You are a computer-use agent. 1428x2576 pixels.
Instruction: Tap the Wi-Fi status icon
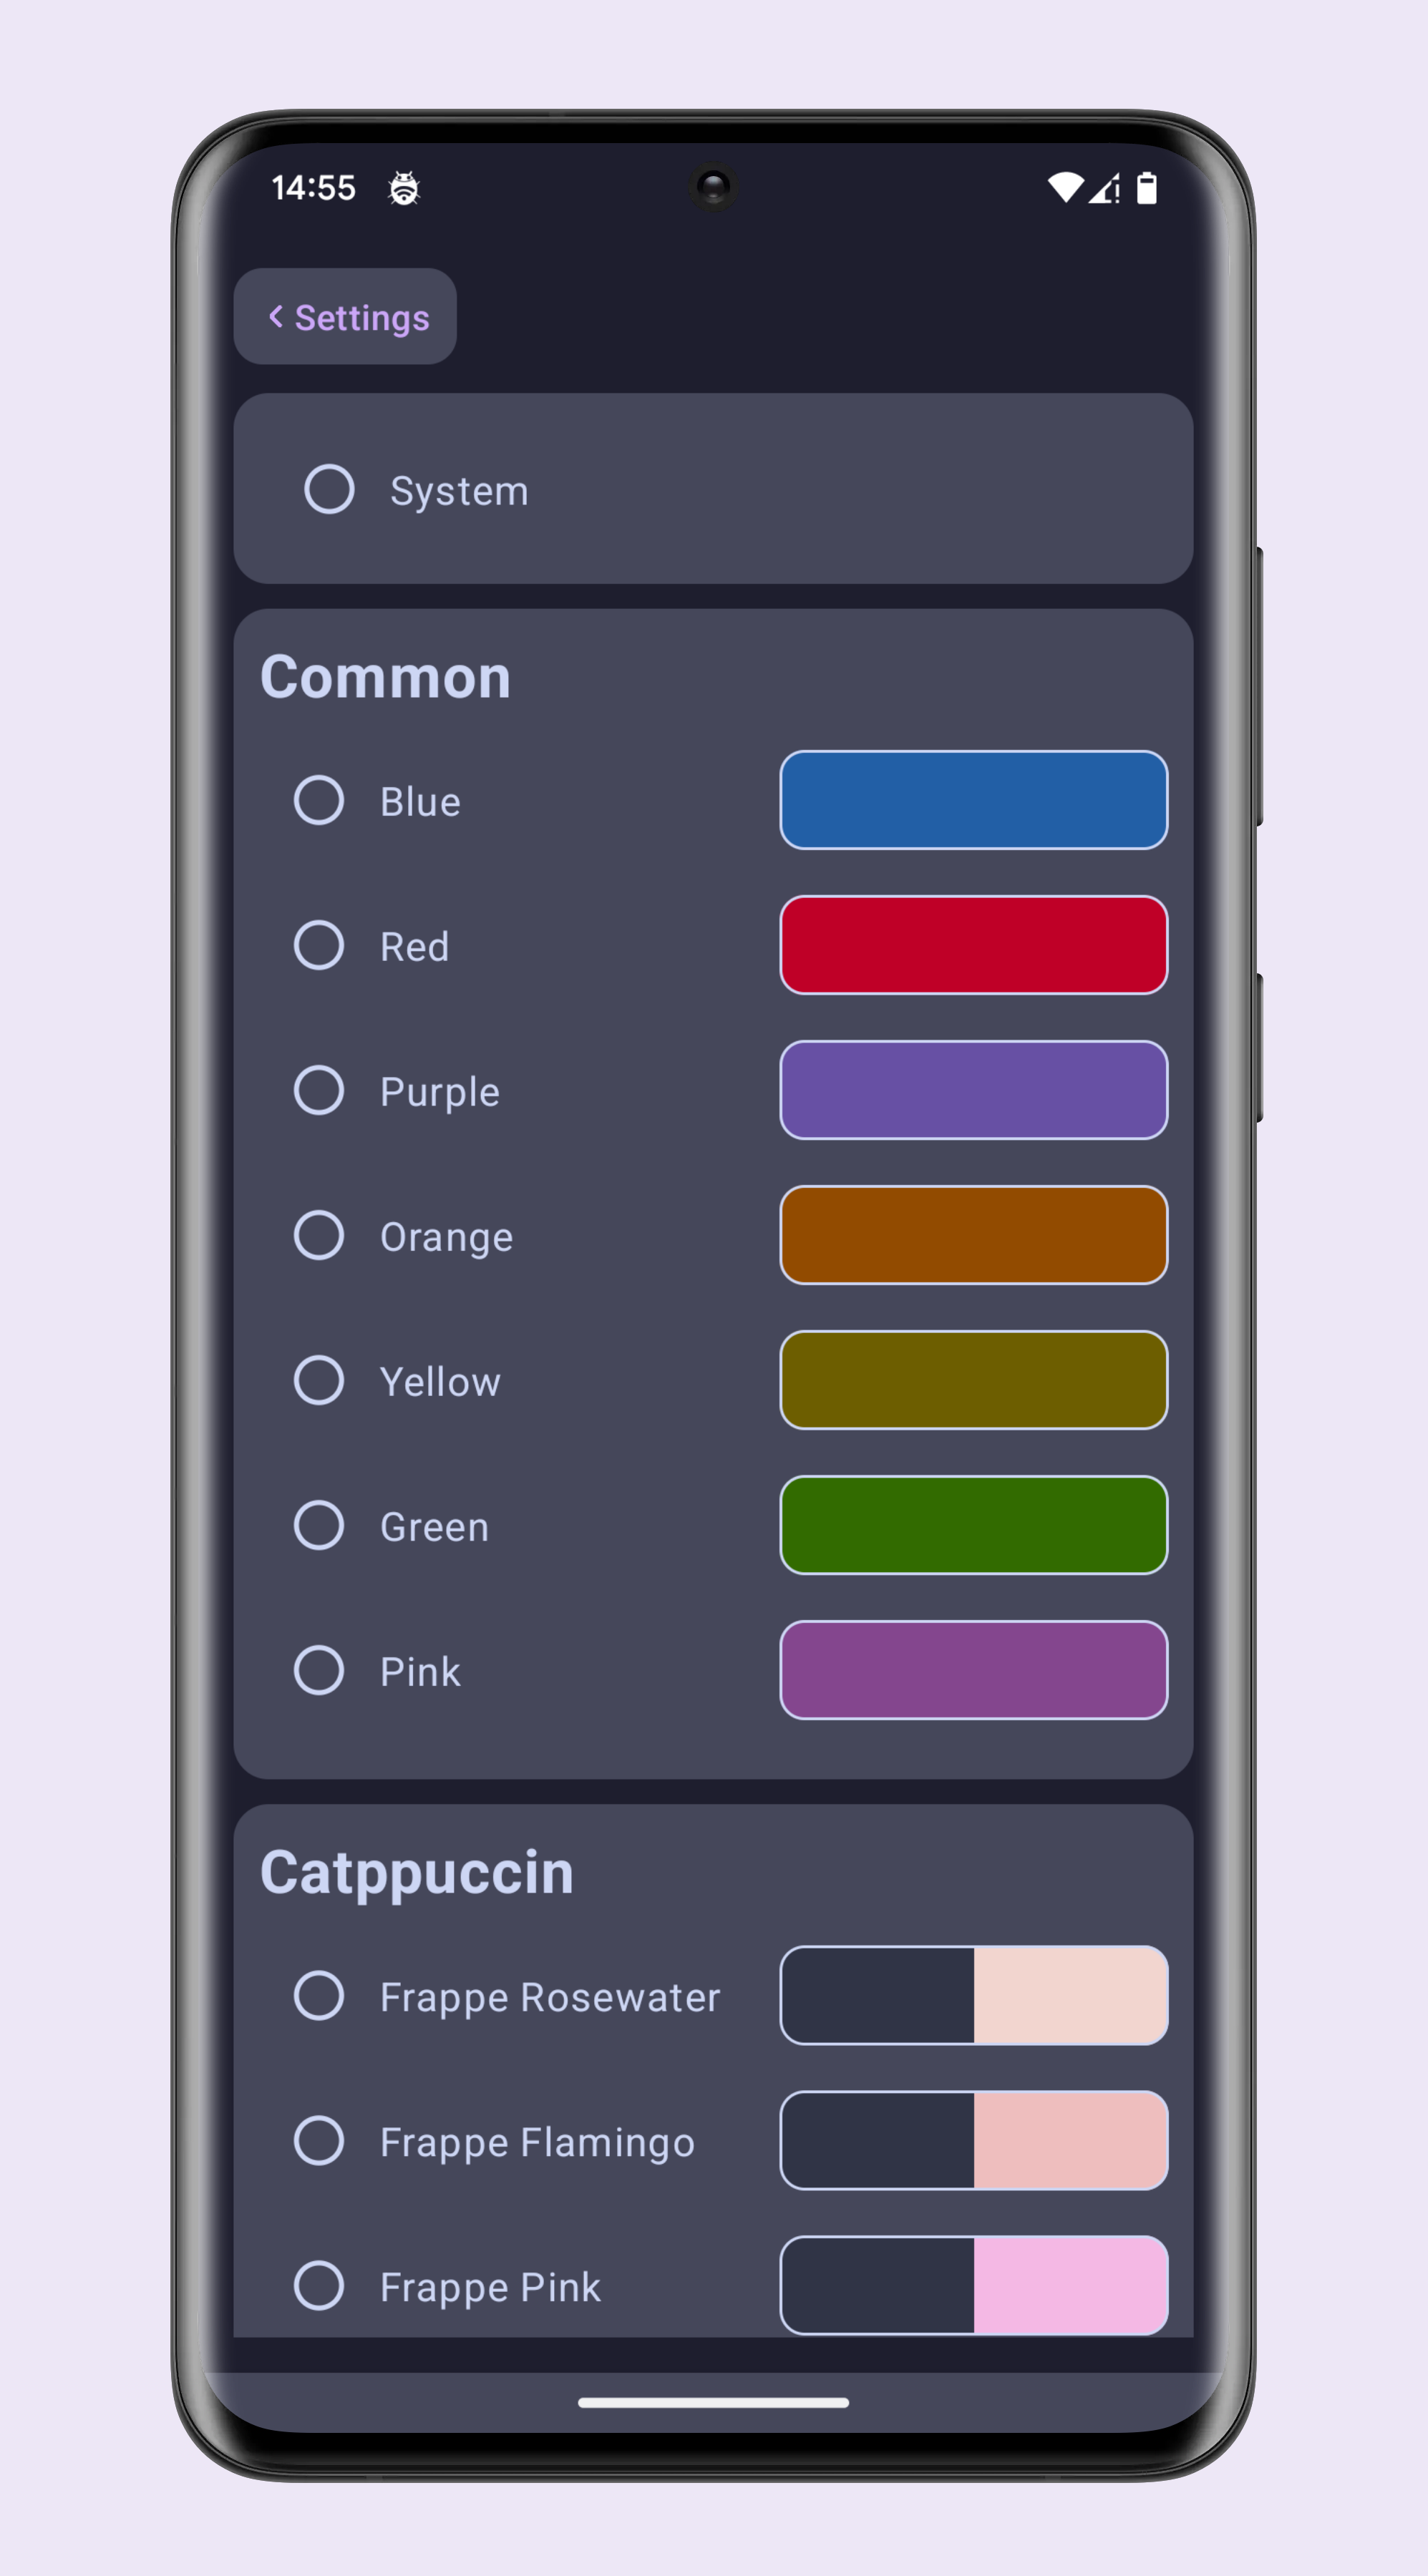pyautogui.click(x=1067, y=187)
